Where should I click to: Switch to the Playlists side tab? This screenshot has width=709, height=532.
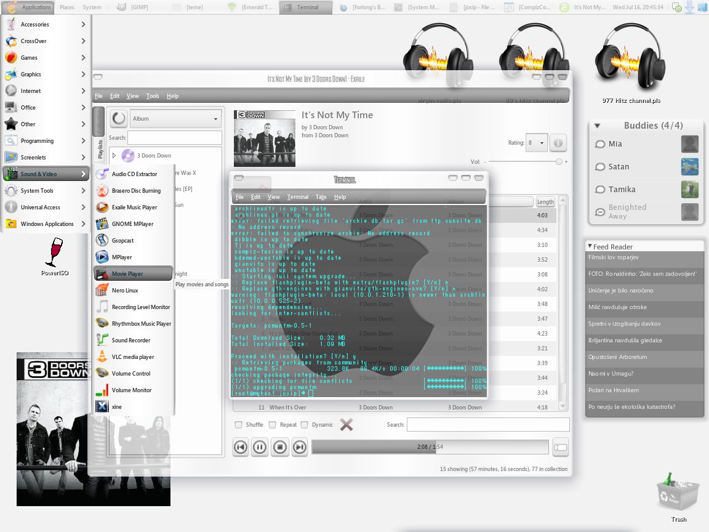[100, 149]
